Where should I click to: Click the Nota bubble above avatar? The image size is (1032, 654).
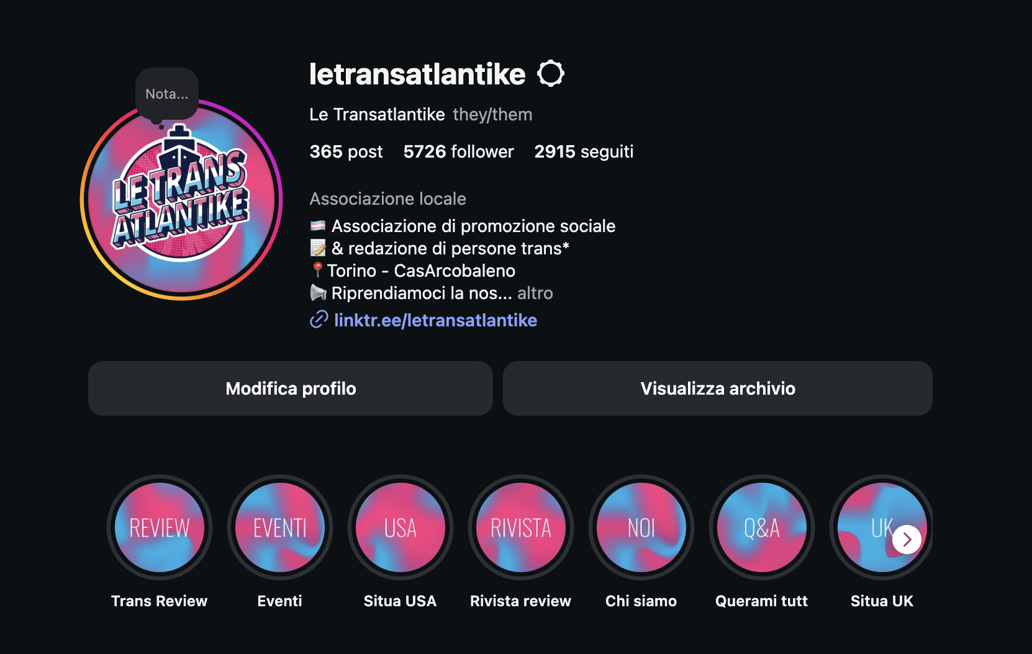click(x=166, y=94)
